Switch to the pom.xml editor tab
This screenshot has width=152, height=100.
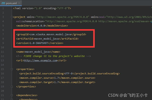pyautogui.click(x=11, y=3)
